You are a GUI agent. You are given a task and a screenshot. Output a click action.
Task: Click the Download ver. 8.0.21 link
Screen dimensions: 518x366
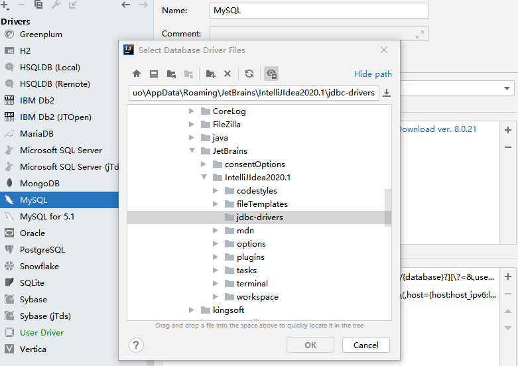tap(438, 129)
